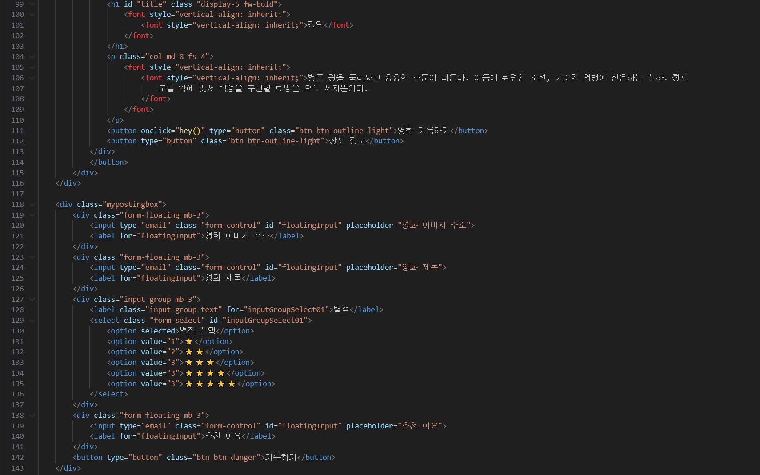Click the 영화 이미지 주소 placeholder value
The image size is (760, 475).
click(434, 225)
